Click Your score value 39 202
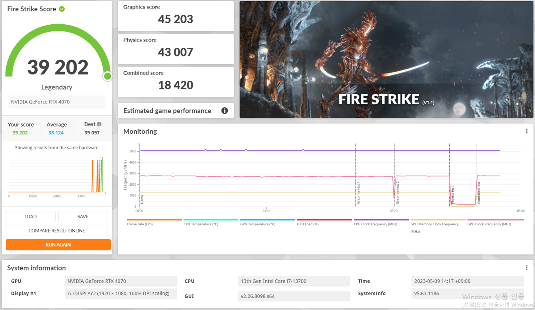This screenshot has width=535, height=310. click(x=20, y=133)
